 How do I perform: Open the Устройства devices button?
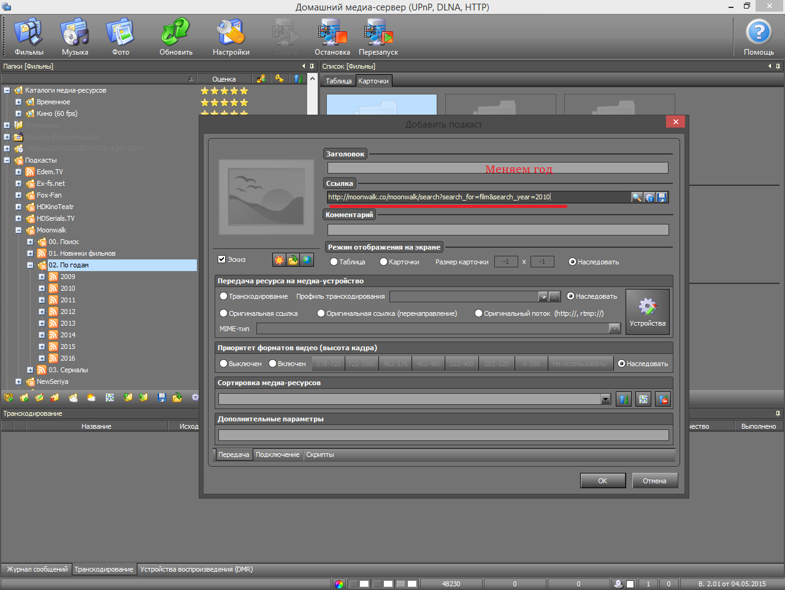pyautogui.click(x=647, y=312)
